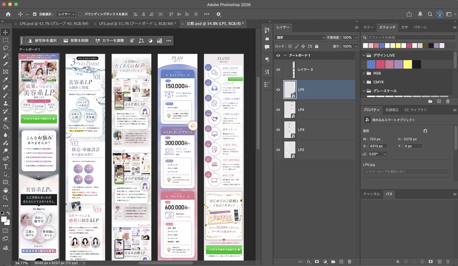This screenshot has height=266, width=458.
Task: Click 被写体を選択 button
Action: (43, 41)
